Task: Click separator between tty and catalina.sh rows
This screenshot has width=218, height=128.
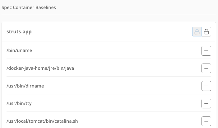Action: [x=109, y=111]
